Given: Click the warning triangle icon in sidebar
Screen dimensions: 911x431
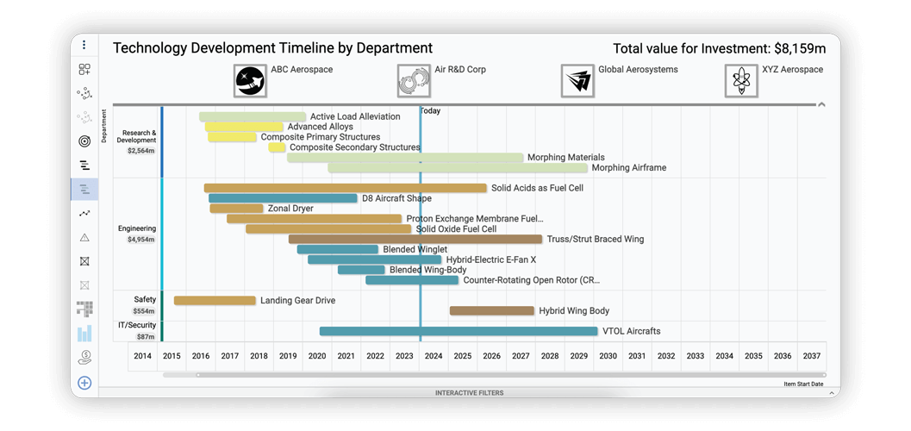Looking at the screenshot, I should point(84,237).
